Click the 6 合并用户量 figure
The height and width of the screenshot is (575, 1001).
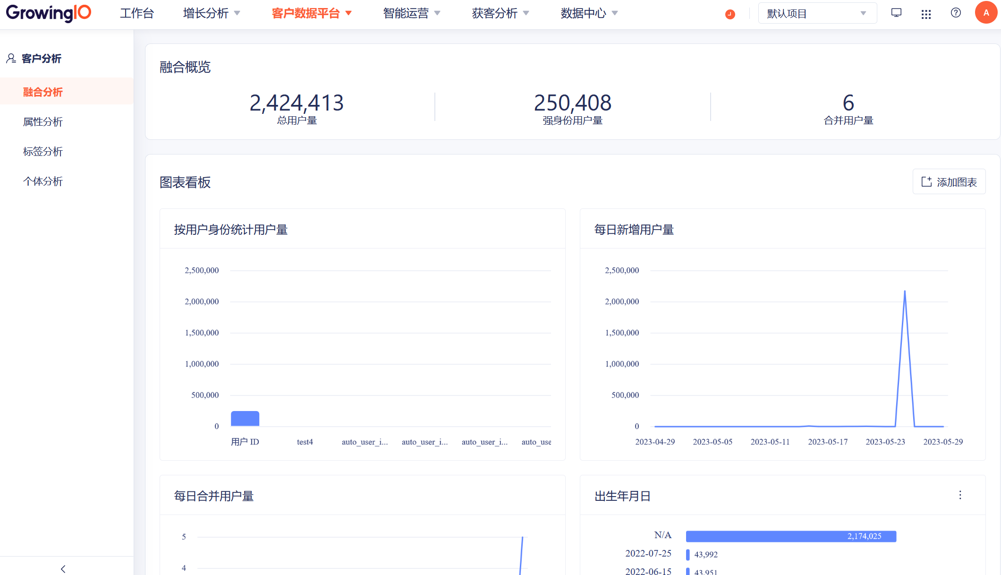(848, 109)
